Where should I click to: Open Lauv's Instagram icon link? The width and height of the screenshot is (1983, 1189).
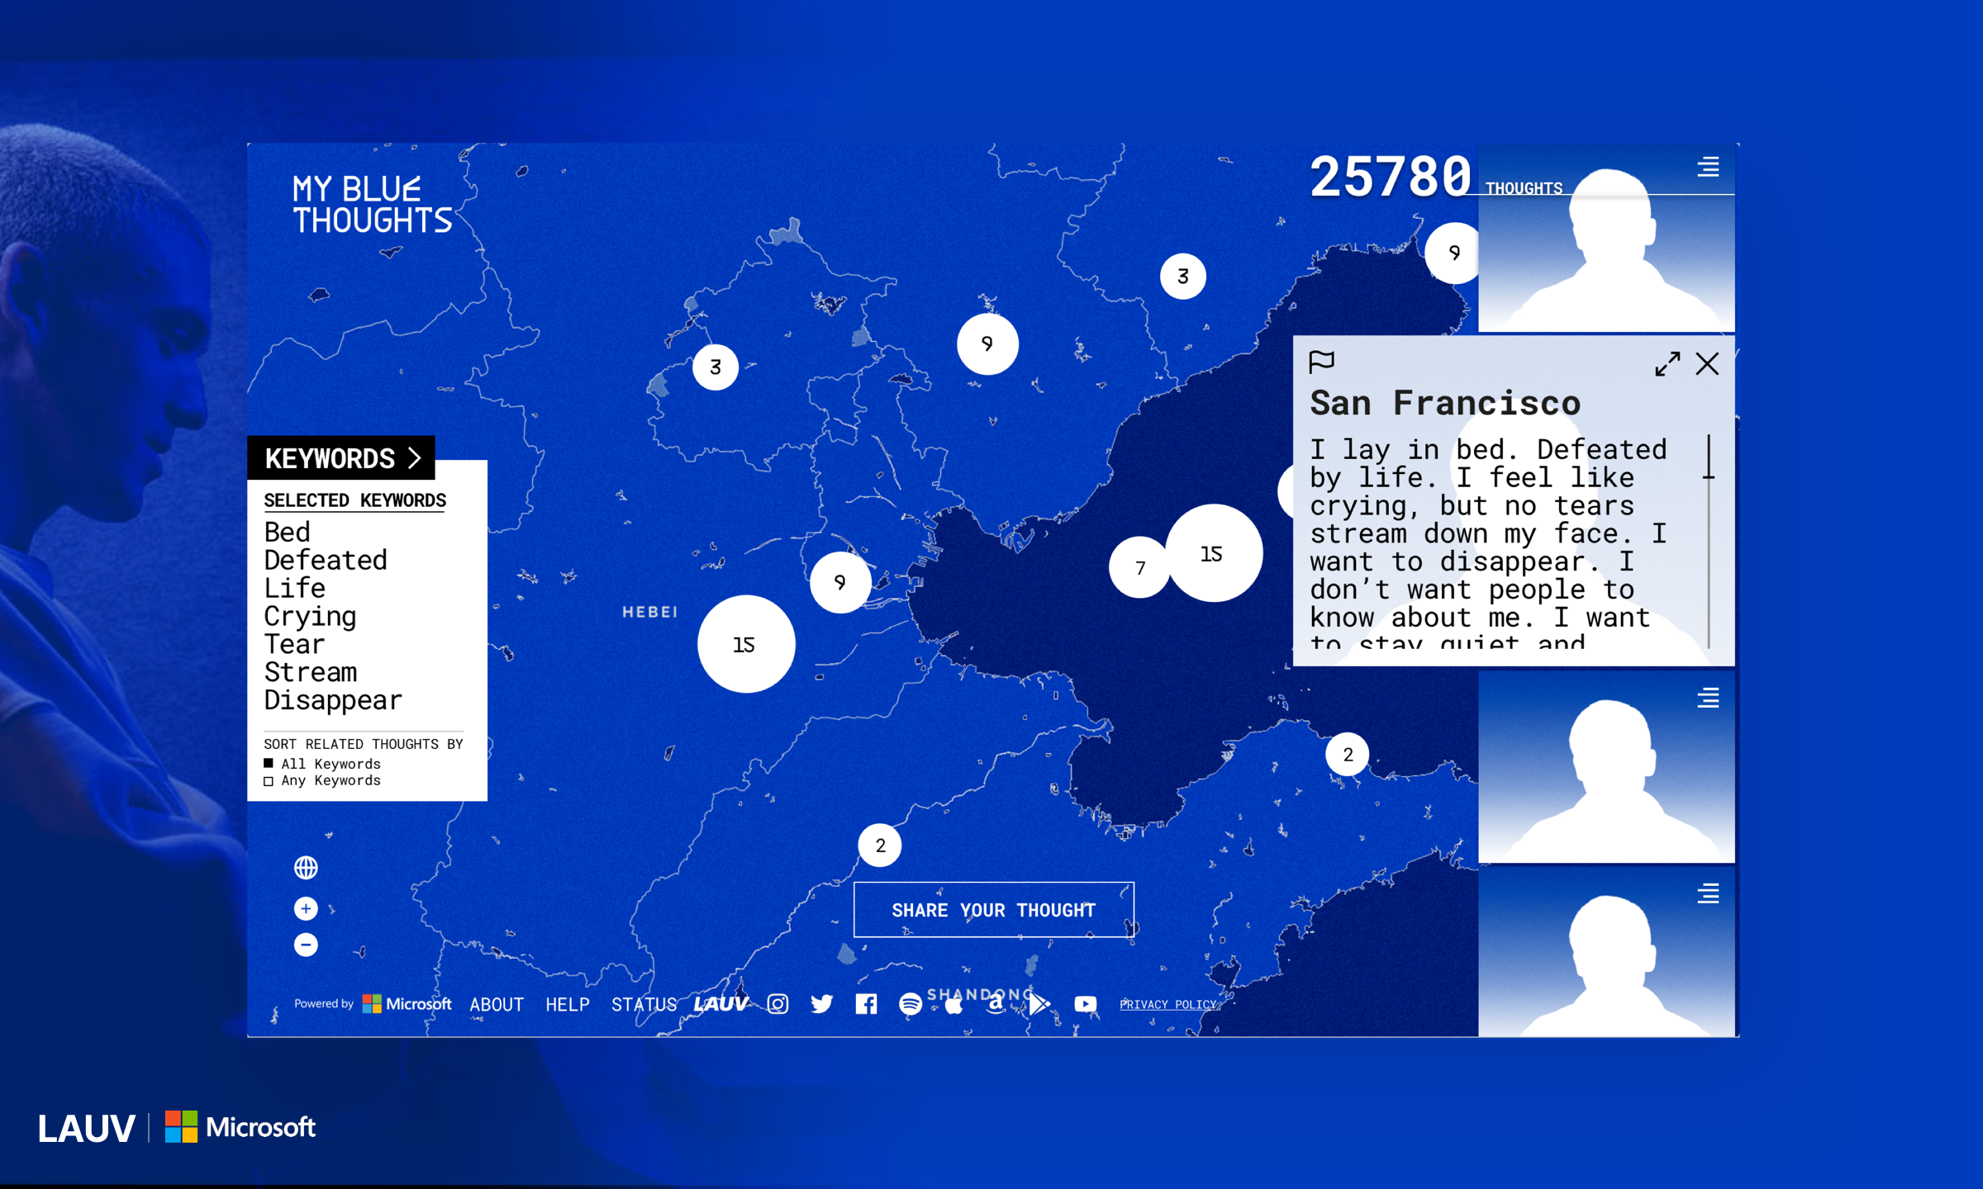pyautogui.click(x=778, y=1003)
